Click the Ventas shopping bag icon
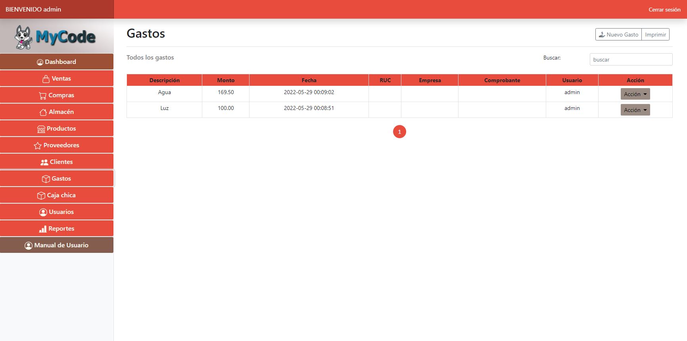The image size is (687, 341). pyautogui.click(x=46, y=79)
